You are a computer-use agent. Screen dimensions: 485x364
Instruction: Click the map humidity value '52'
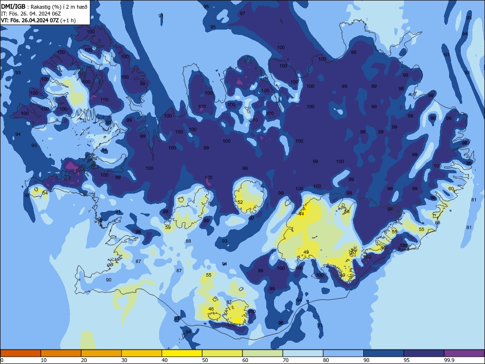click(x=240, y=202)
